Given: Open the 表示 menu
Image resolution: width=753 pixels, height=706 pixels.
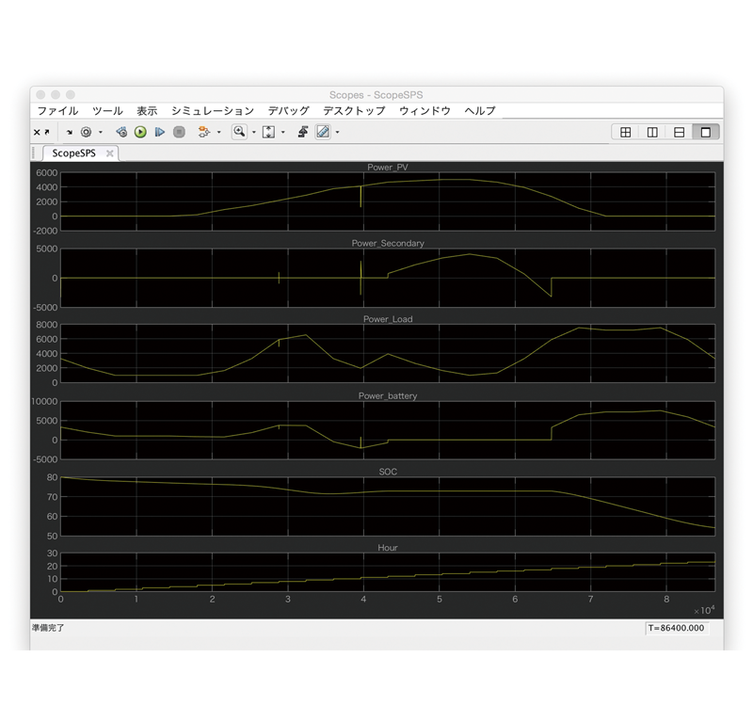Looking at the screenshot, I should click(x=147, y=111).
